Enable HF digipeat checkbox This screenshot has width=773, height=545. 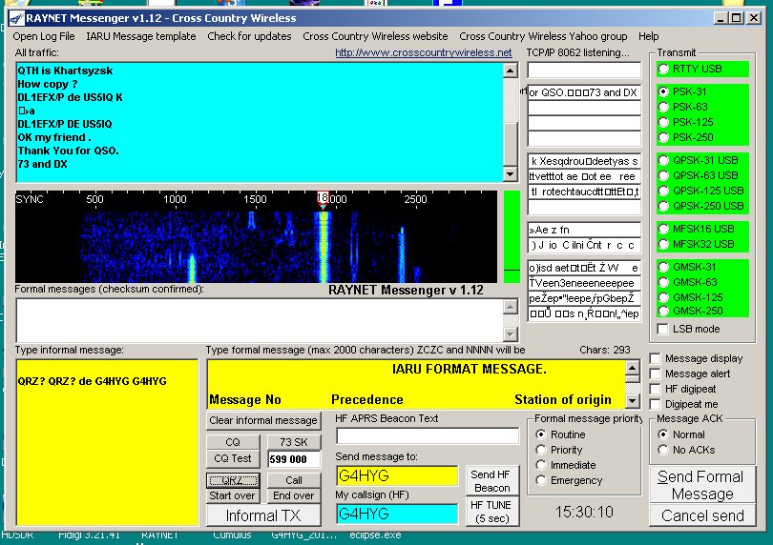coord(656,390)
